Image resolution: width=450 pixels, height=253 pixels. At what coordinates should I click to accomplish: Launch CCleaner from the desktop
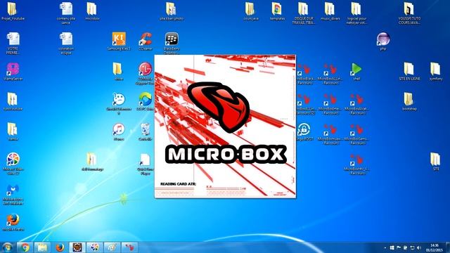pos(146,41)
